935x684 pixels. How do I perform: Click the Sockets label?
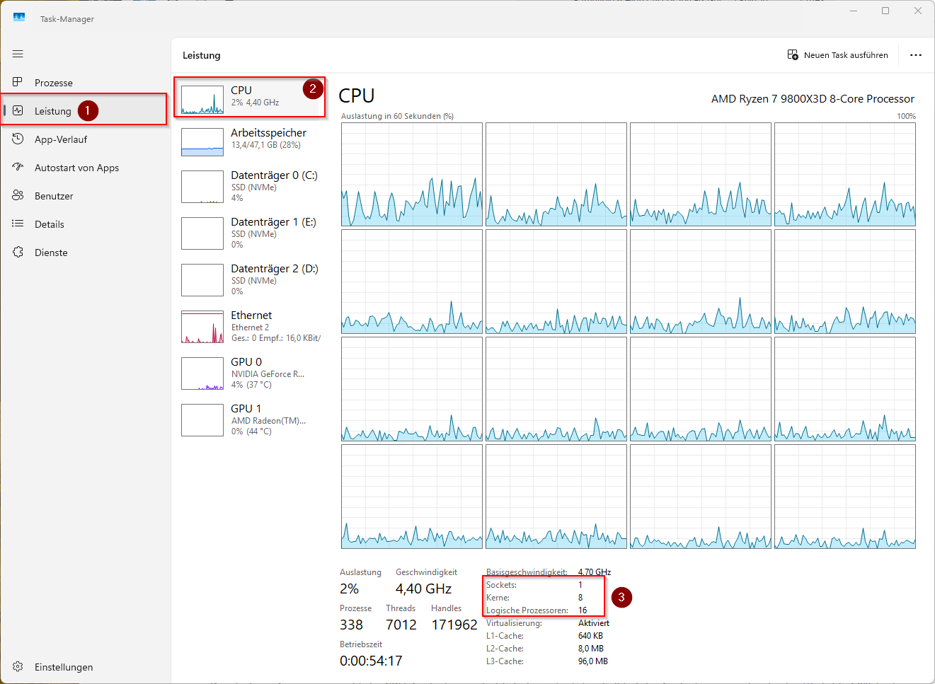(501, 585)
